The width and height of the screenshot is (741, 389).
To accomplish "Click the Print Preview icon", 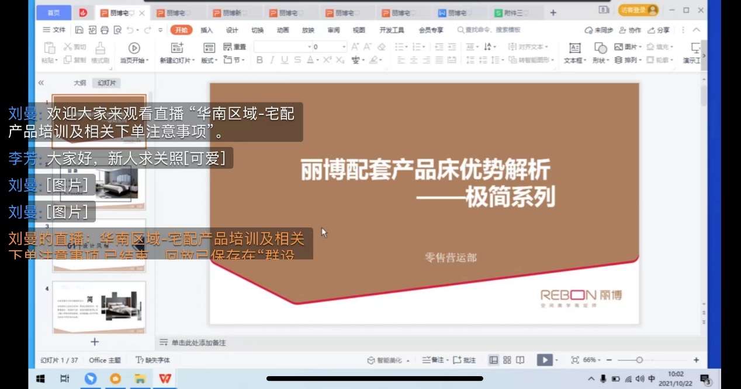I will (x=117, y=30).
